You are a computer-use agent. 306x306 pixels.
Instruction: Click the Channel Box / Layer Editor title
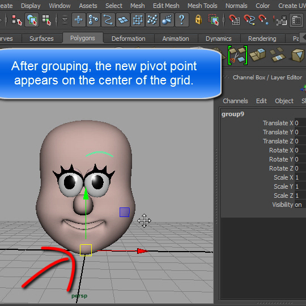click(x=267, y=78)
